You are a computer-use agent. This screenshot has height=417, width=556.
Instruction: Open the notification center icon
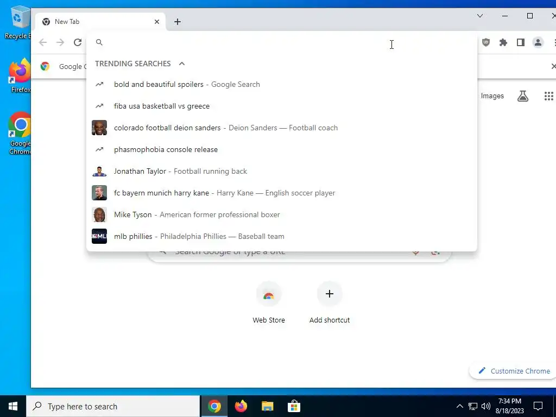[538, 406]
